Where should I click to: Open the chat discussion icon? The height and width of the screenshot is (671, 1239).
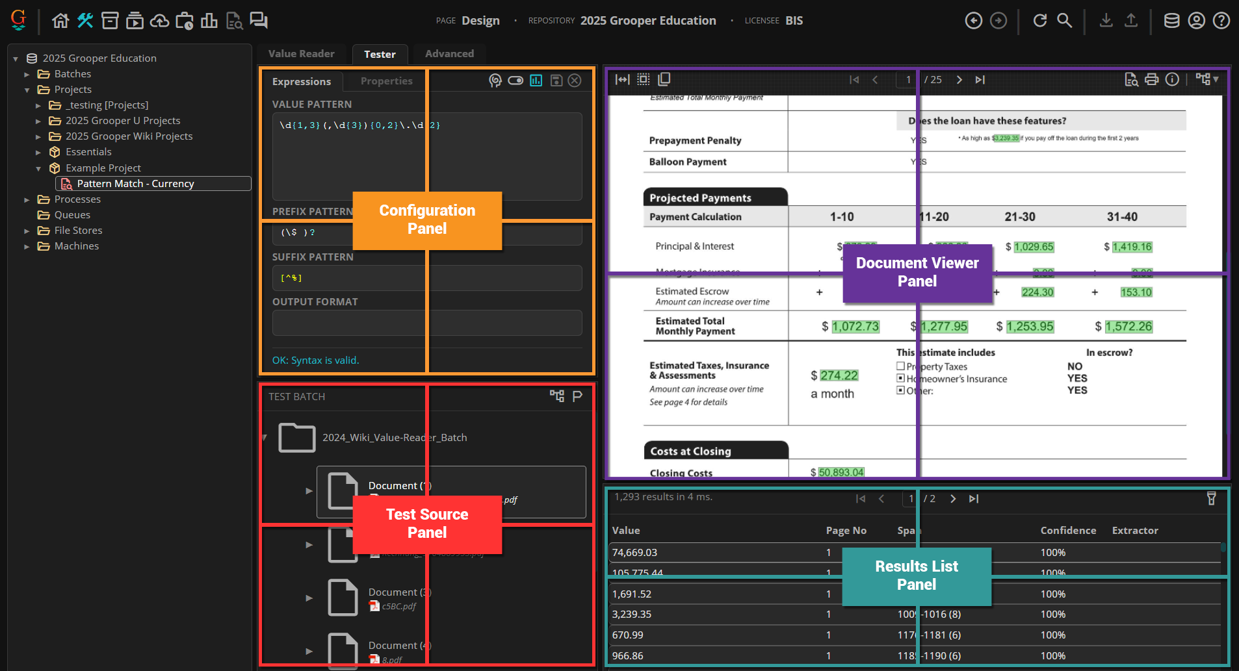click(259, 21)
